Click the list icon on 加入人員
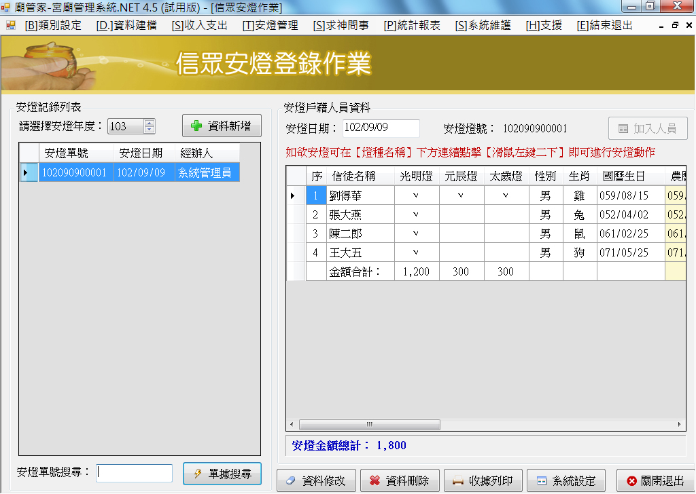696x494 pixels. point(623,129)
